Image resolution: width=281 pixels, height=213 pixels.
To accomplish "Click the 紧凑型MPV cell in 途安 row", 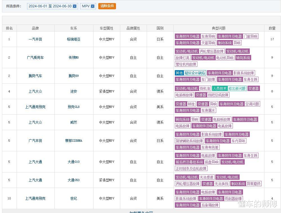I will pyautogui.click(x=106, y=91).
